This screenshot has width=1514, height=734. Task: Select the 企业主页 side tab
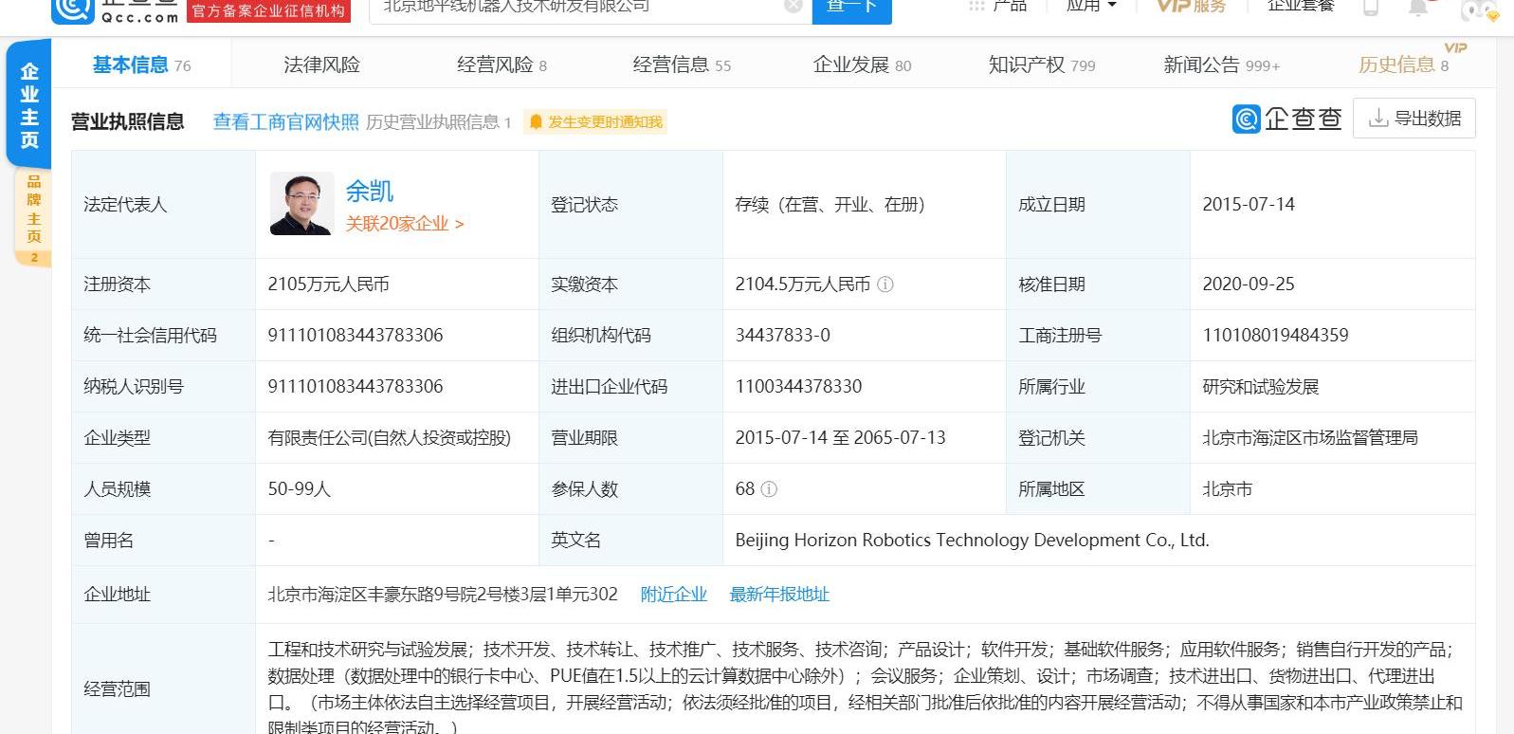pyautogui.click(x=29, y=104)
